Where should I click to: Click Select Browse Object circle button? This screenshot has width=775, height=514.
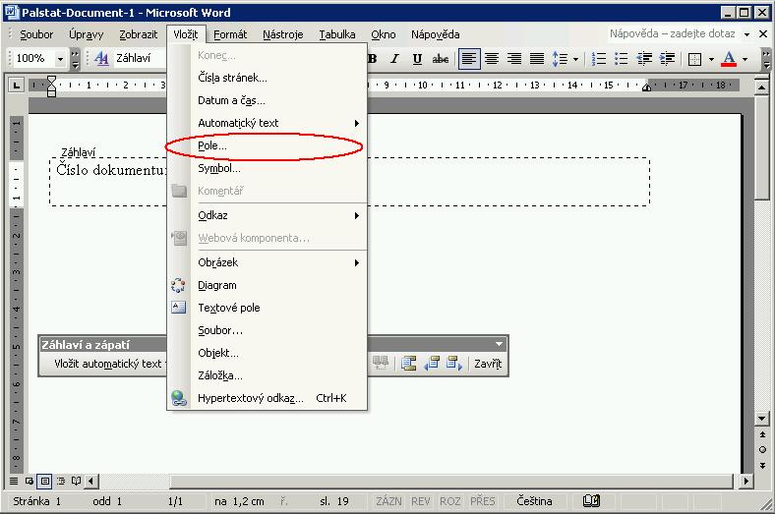pyautogui.click(x=762, y=449)
